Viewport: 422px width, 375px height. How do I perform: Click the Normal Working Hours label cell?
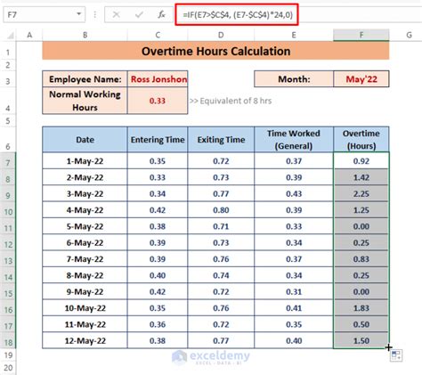point(85,101)
